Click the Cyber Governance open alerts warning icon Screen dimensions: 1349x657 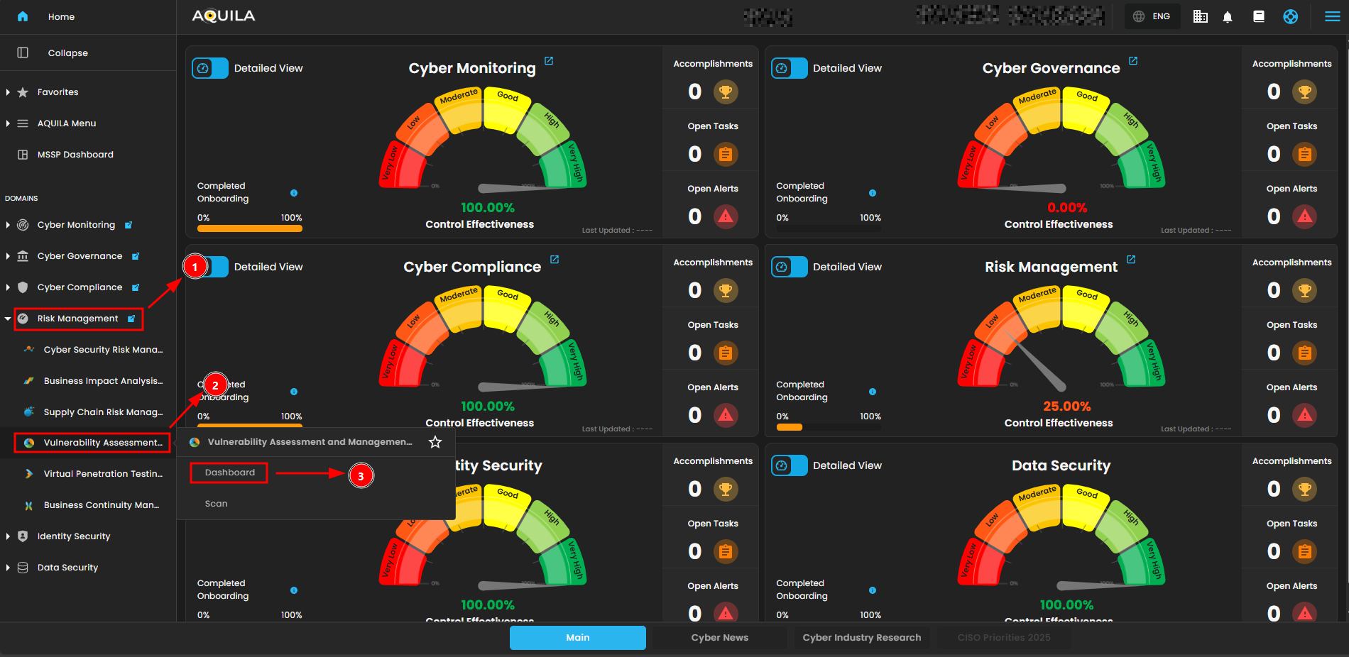tap(1304, 216)
